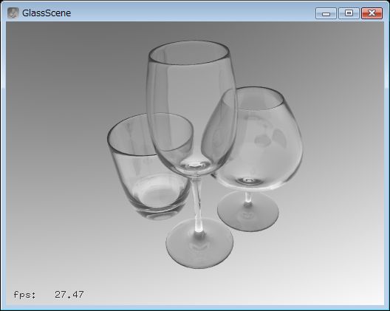Click the 27.47 frame rate value

(69, 295)
